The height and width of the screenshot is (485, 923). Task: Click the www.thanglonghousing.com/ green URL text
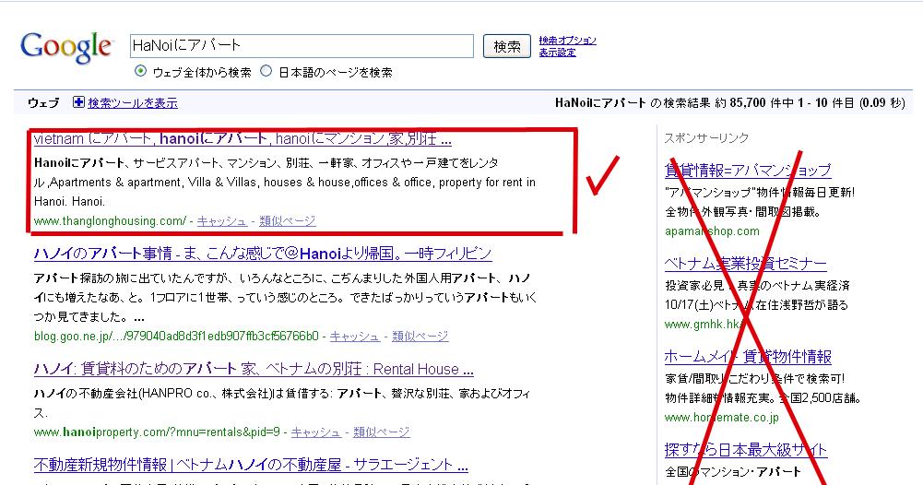[x=110, y=220]
